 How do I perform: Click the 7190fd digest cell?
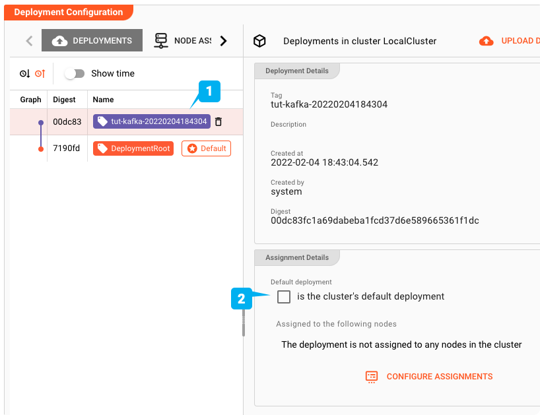click(66, 148)
